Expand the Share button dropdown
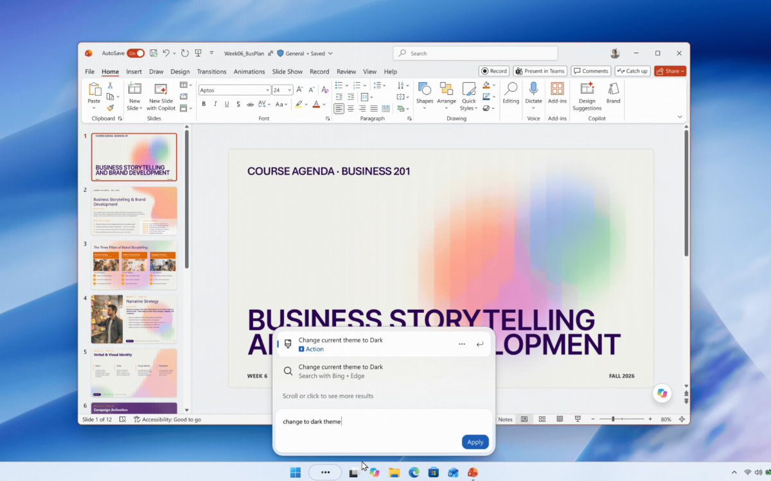Viewport: 771px width, 481px height. [x=682, y=71]
